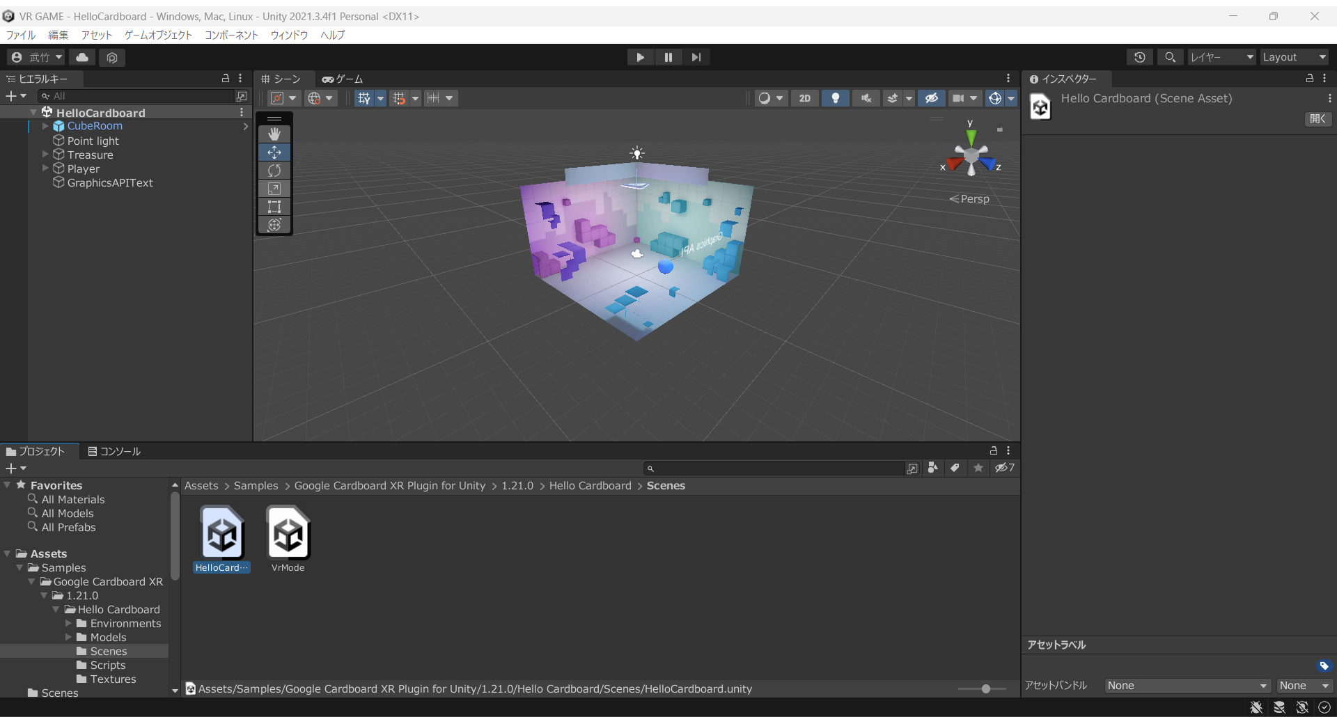
Task: Open the undo history icon
Action: 1139,57
